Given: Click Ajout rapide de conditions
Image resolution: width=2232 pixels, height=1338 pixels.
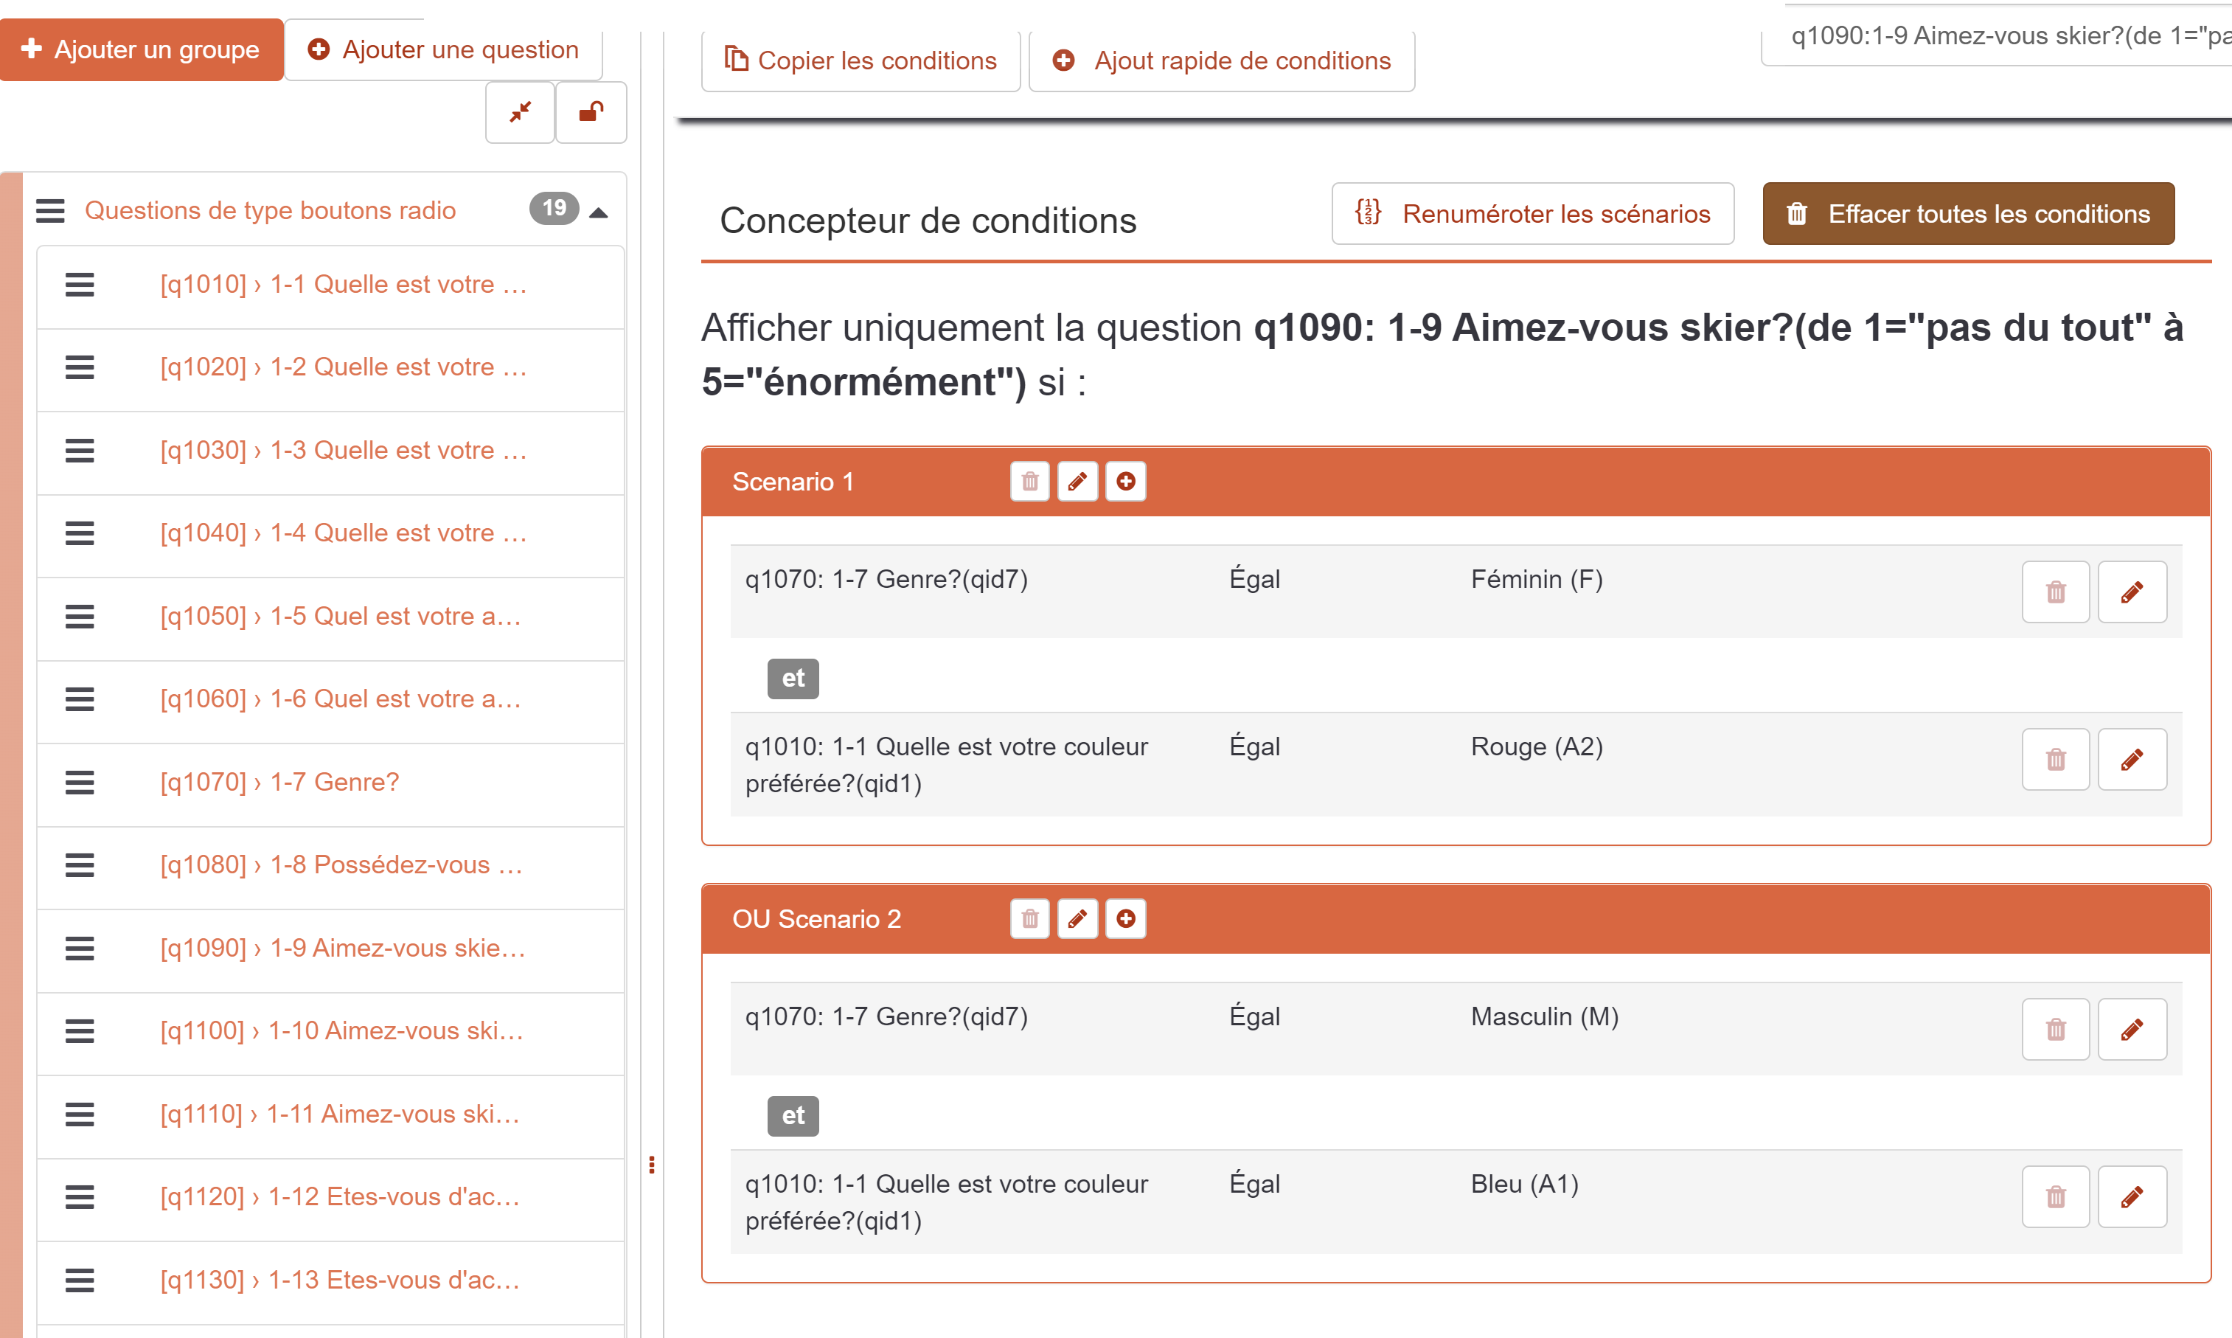Looking at the screenshot, I should 1221,60.
